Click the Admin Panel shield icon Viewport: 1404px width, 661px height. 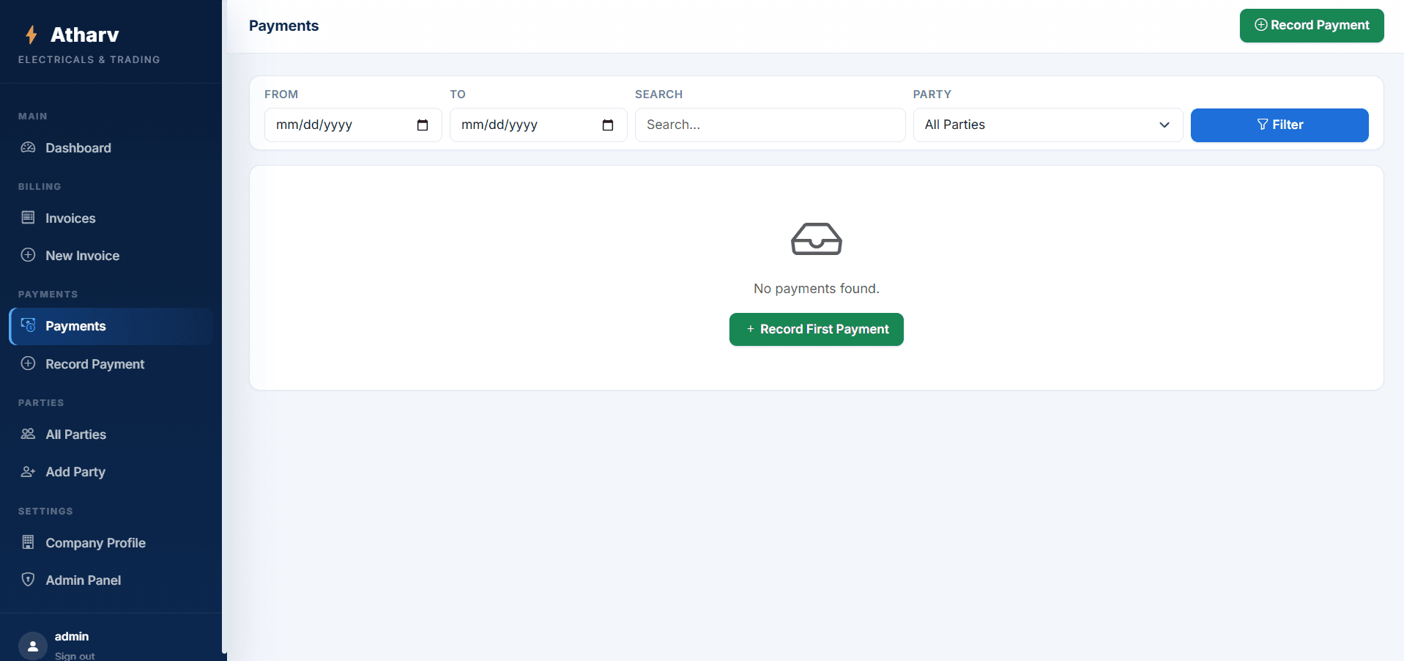coord(28,580)
